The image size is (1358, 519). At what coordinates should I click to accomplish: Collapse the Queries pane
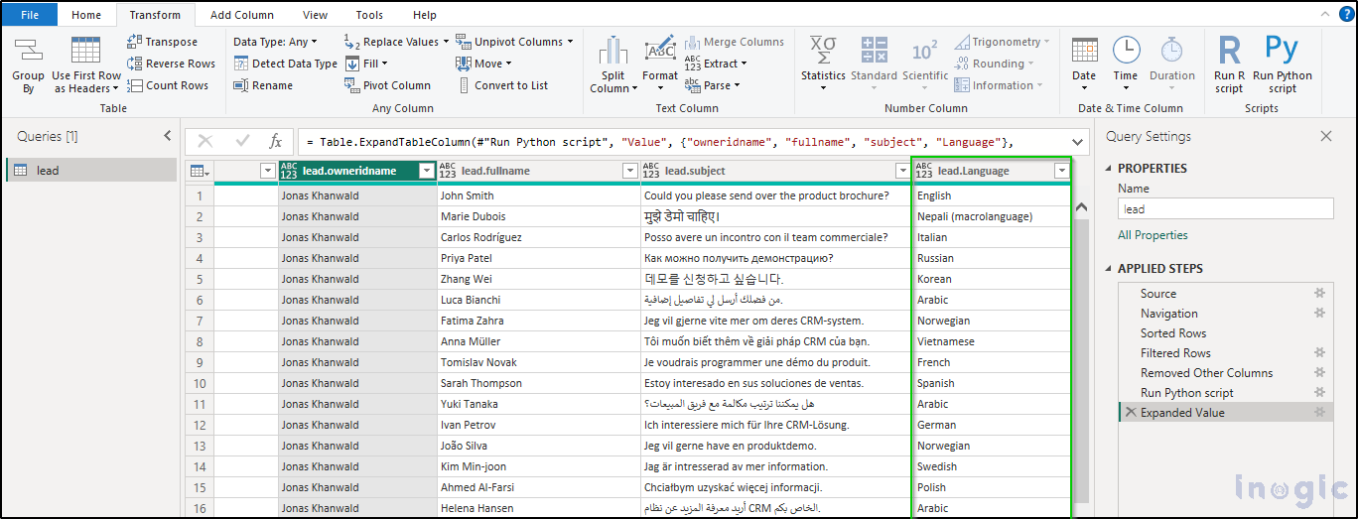pyautogui.click(x=167, y=136)
